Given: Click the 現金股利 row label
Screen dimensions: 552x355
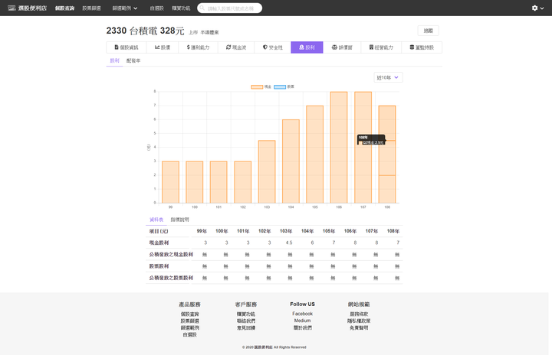Looking at the screenshot, I should (x=159, y=243).
